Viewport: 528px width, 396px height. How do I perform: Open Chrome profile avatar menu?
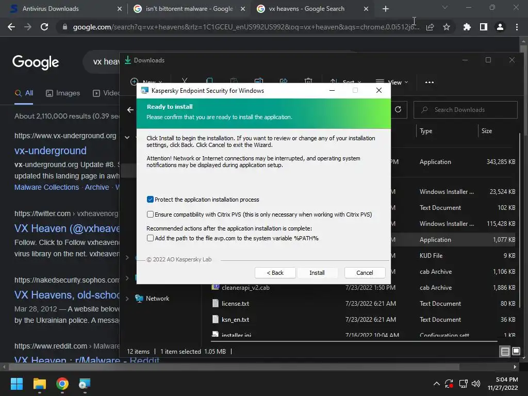pyautogui.click(x=500, y=27)
